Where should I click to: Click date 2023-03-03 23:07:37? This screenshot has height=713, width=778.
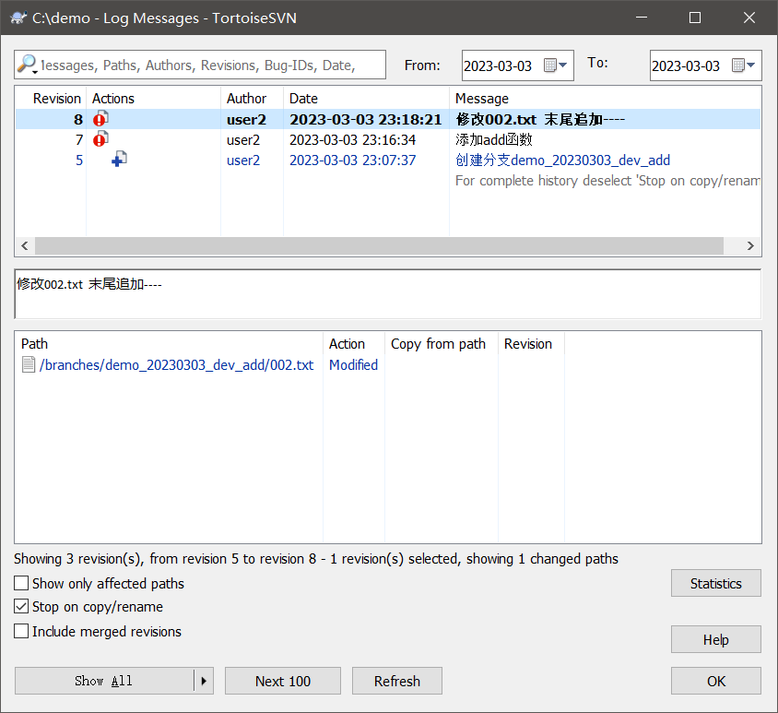tap(352, 160)
